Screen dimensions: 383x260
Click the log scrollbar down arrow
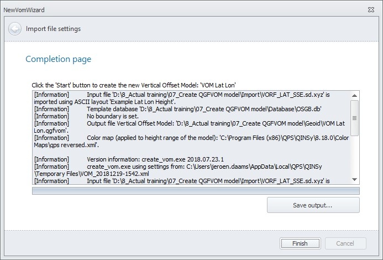click(354, 179)
